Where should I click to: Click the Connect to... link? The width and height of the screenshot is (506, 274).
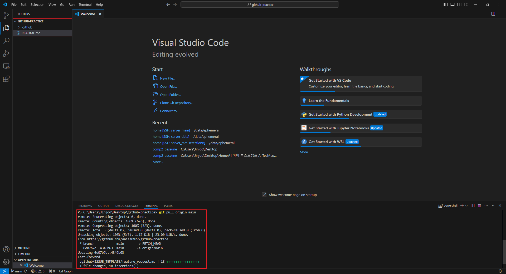pyautogui.click(x=169, y=111)
